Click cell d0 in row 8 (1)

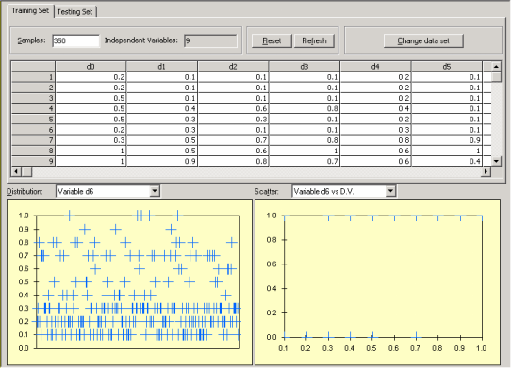pyautogui.click(x=91, y=151)
